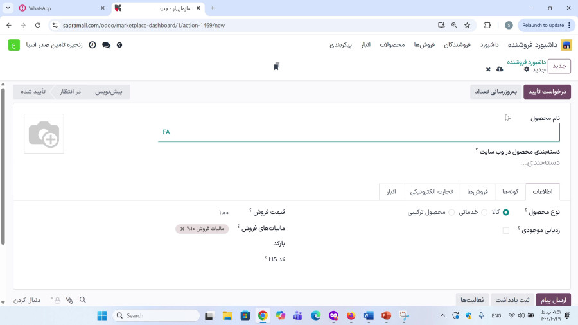The height and width of the screenshot is (325, 578).
Task: Click the product name input field
Action: click(360, 132)
